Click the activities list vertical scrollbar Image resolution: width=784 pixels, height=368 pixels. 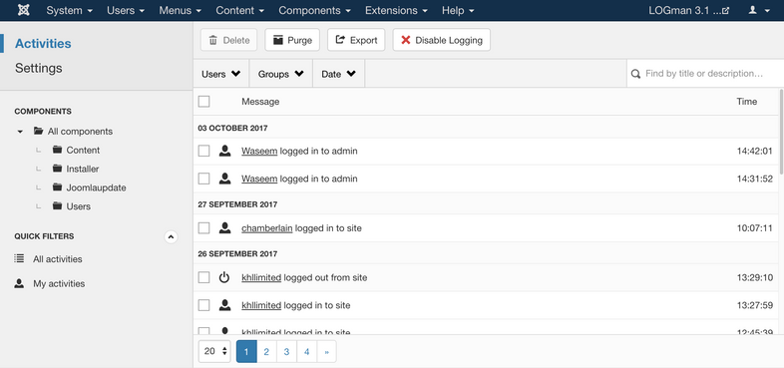pyautogui.click(x=781, y=130)
